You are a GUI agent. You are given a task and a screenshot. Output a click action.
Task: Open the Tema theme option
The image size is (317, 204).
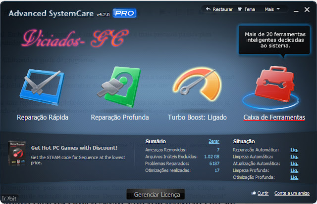(250, 9)
